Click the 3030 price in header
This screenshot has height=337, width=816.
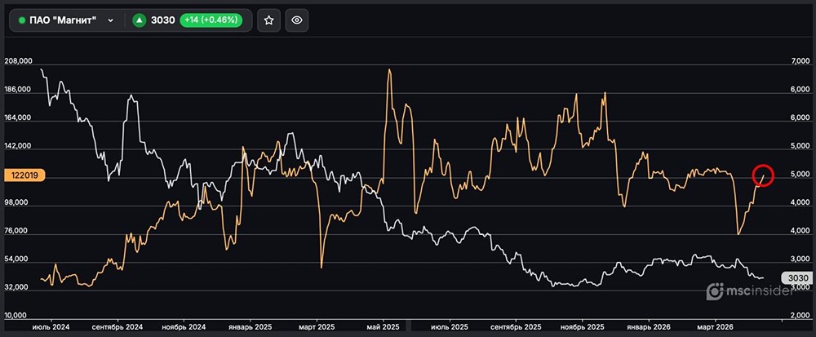pyautogui.click(x=162, y=20)
